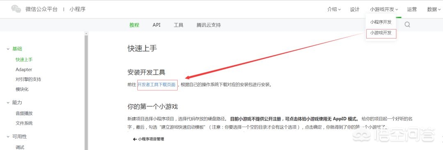Viewport: 443px width, 150px height.
Task: Collapse the 能力 sidebar section
Action: (8, 102)
